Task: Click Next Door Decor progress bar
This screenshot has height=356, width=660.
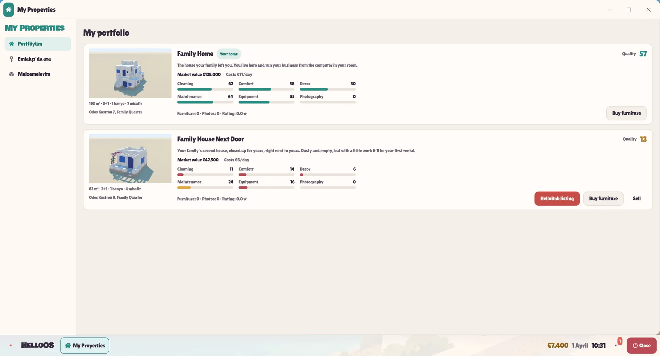Action: click(328, 175)
